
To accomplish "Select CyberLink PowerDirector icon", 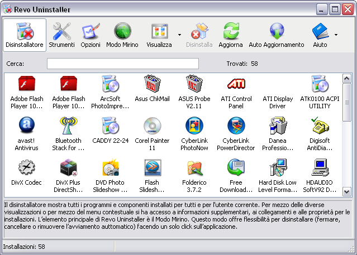I will pos(236,126).
